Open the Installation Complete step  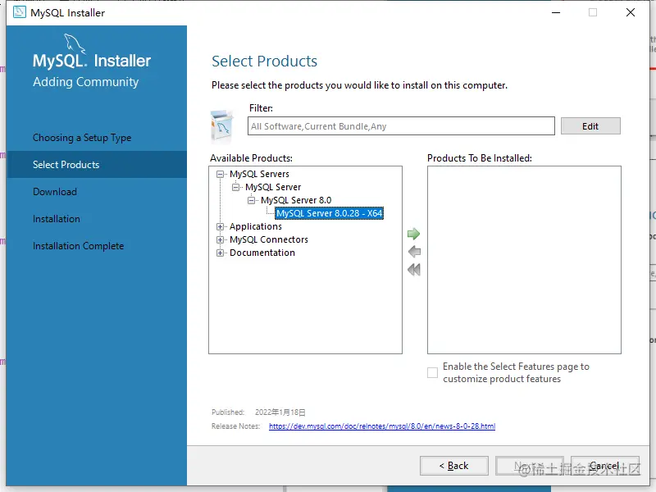pyautogui.click(x=78, y=246)
